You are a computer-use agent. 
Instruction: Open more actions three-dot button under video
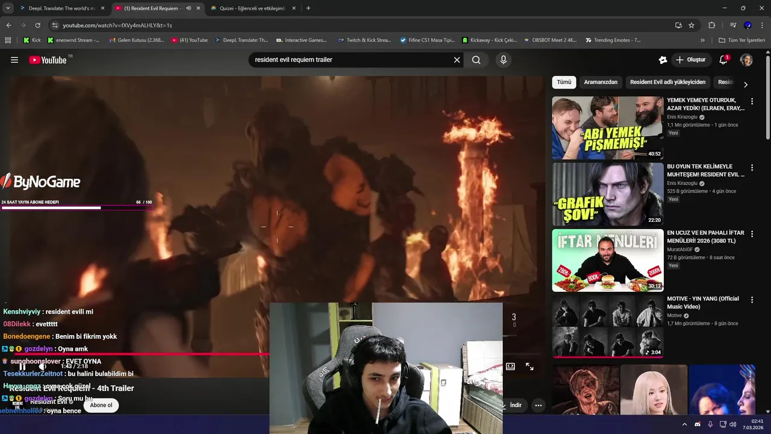point(538,405)
